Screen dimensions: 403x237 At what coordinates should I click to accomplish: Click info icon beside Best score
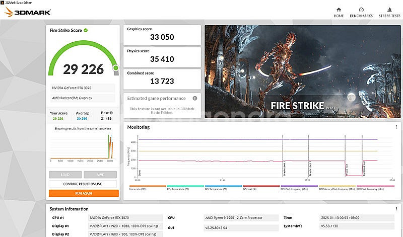point(111,113)
